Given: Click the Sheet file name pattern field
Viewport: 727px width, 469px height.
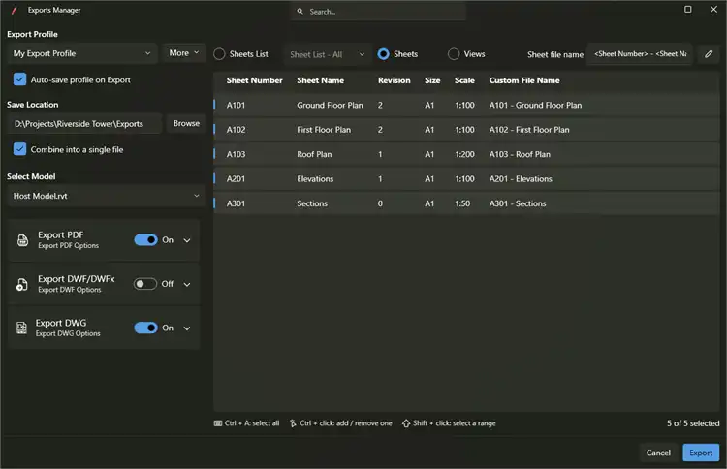Looking at the screenshot, I should pyautogui.click(x=640, y=54).
